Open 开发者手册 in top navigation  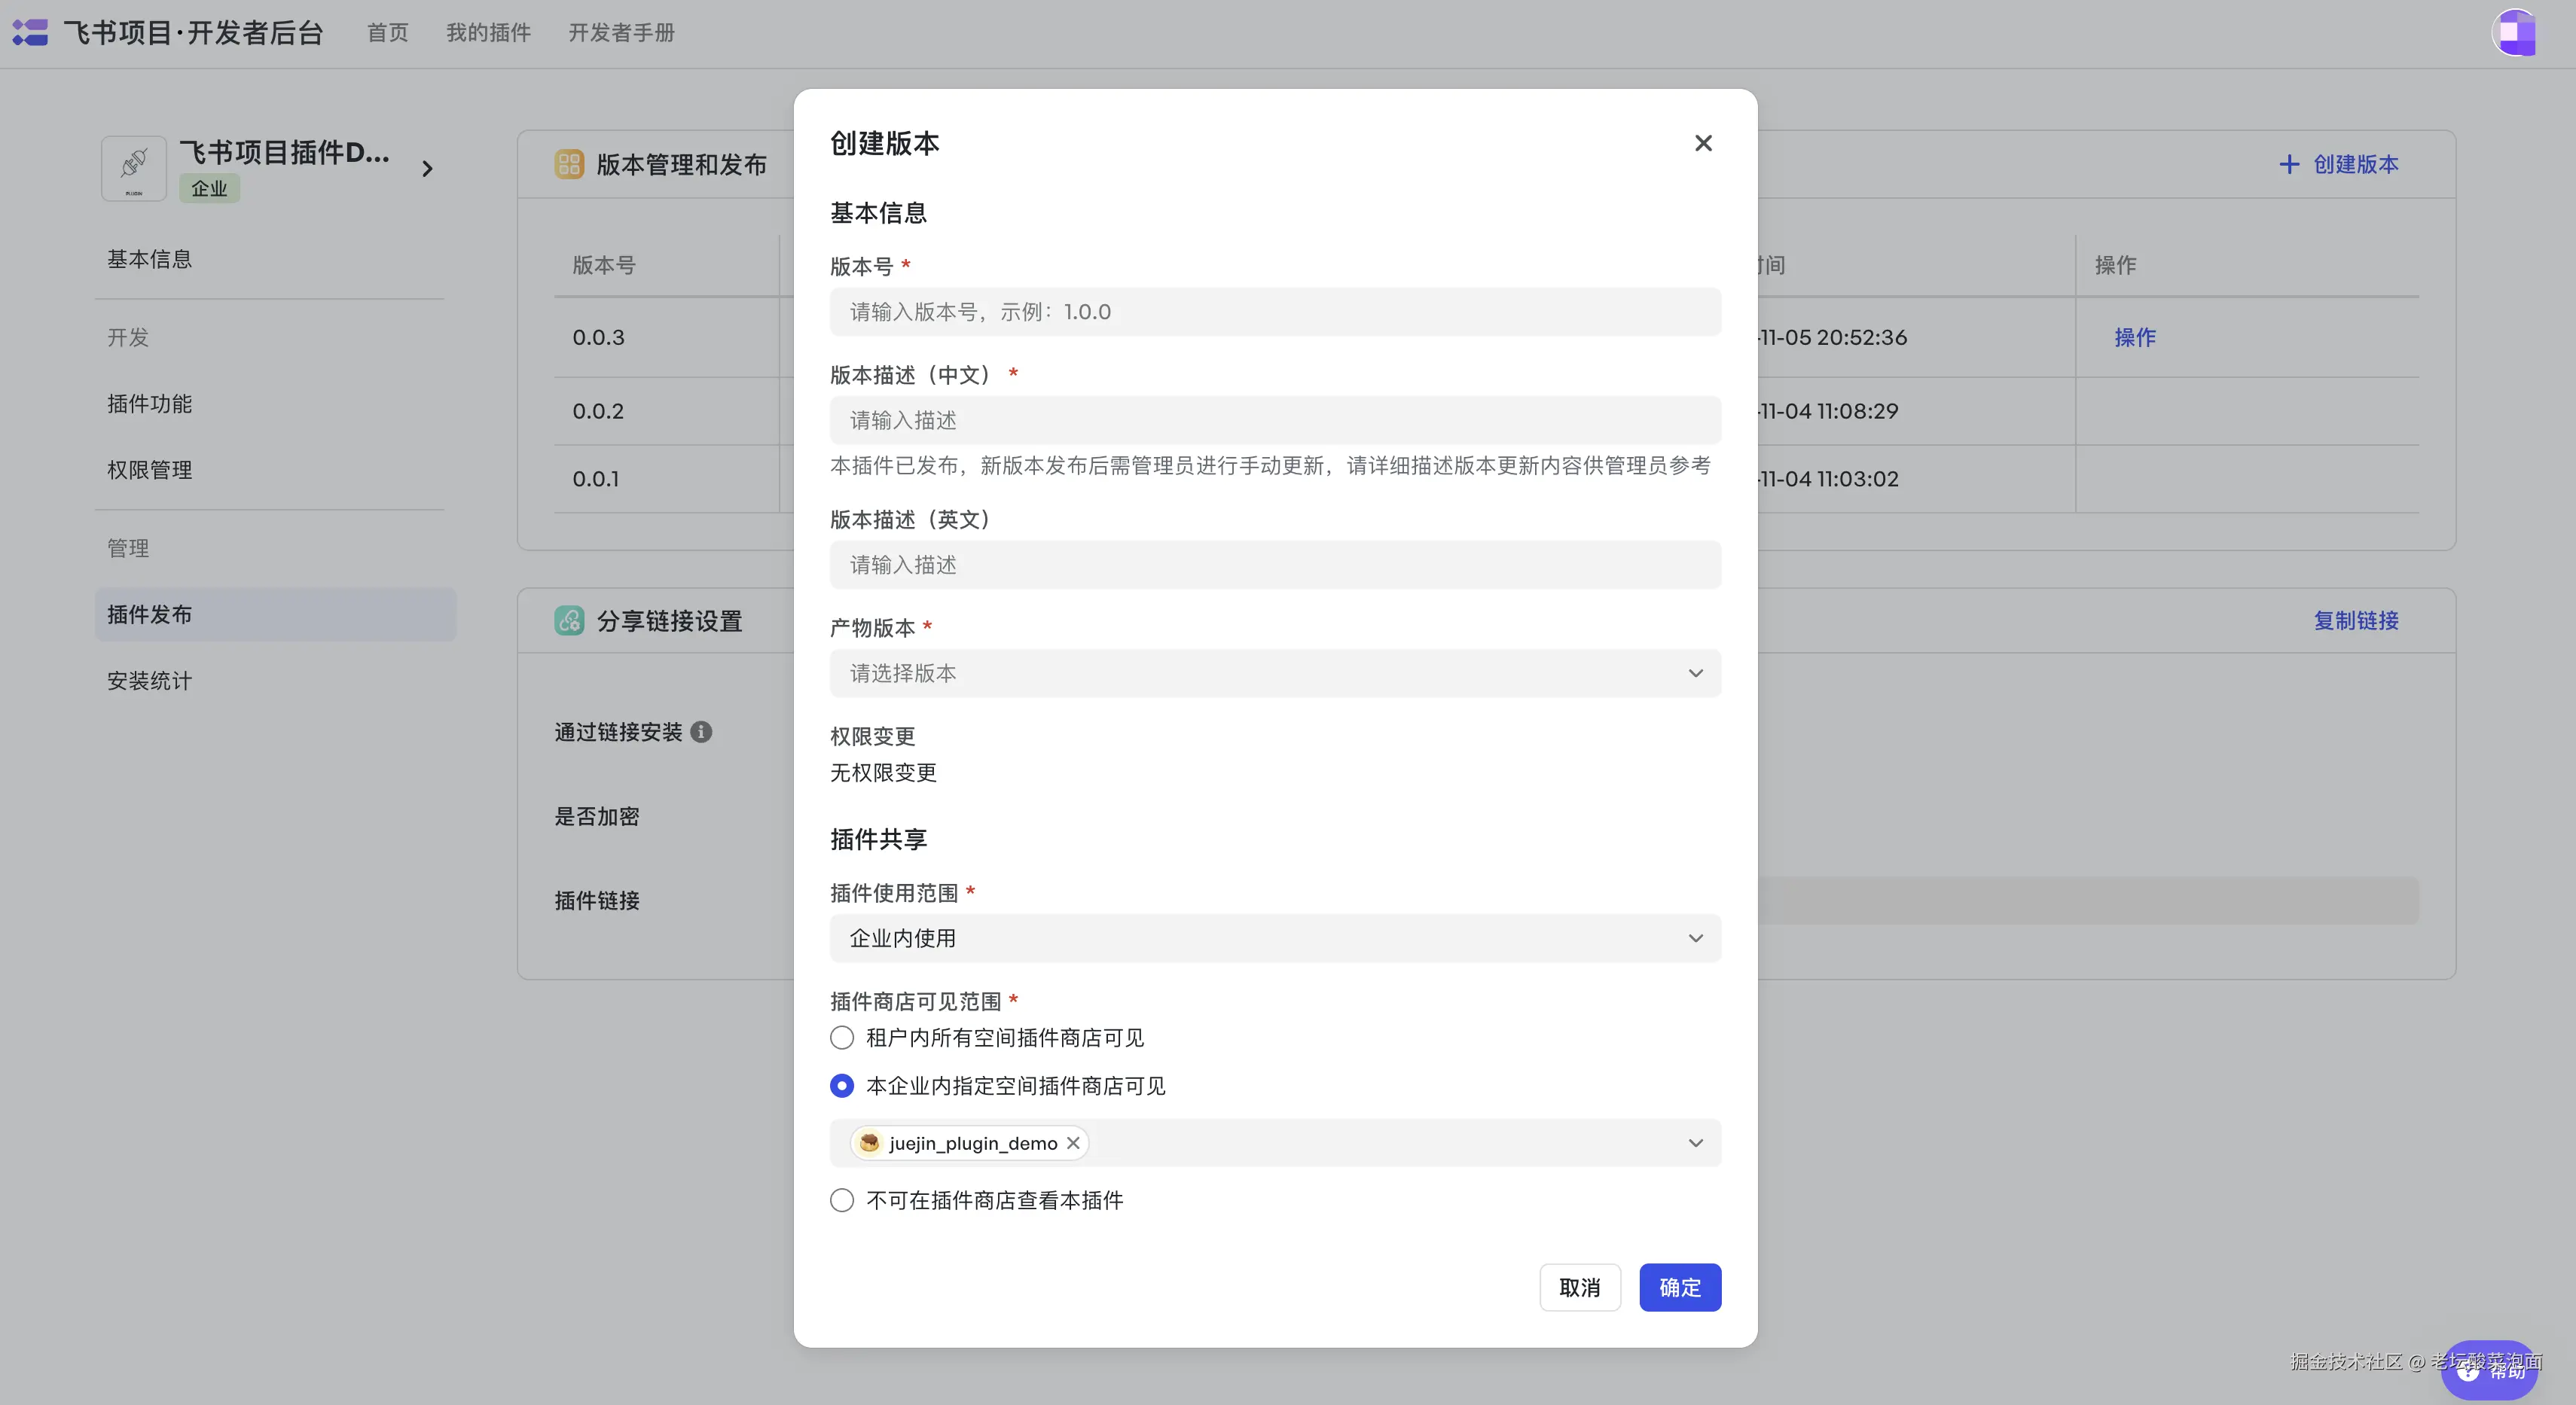(621, 33)
